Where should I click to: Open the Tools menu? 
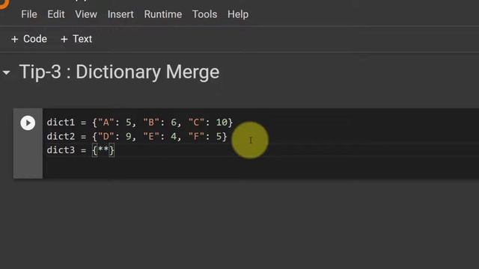204,14
